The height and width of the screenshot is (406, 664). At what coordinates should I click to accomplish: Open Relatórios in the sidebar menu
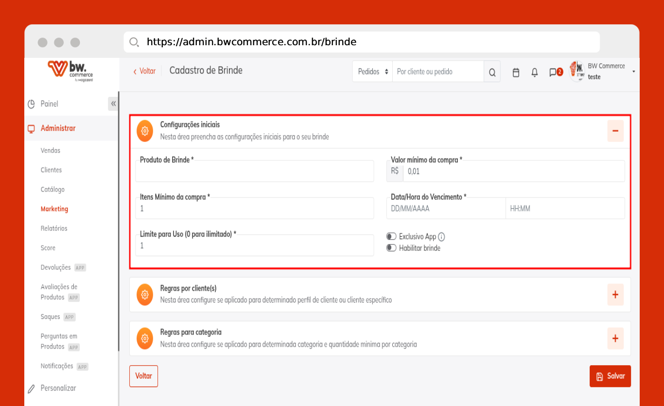pos(54,229)
